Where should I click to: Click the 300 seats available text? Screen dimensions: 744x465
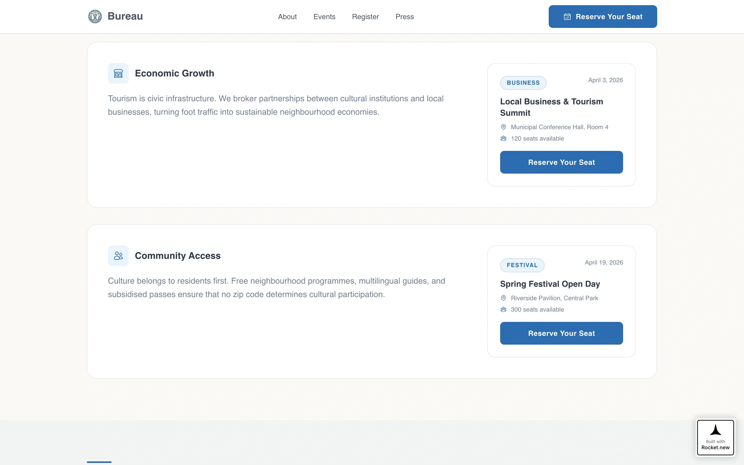[x=537, y=309]
